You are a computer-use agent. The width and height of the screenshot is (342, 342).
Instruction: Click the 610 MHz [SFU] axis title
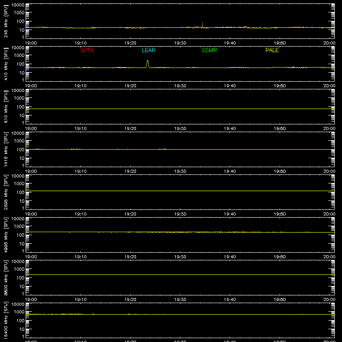pyautogui.click(x=6, y=106)
